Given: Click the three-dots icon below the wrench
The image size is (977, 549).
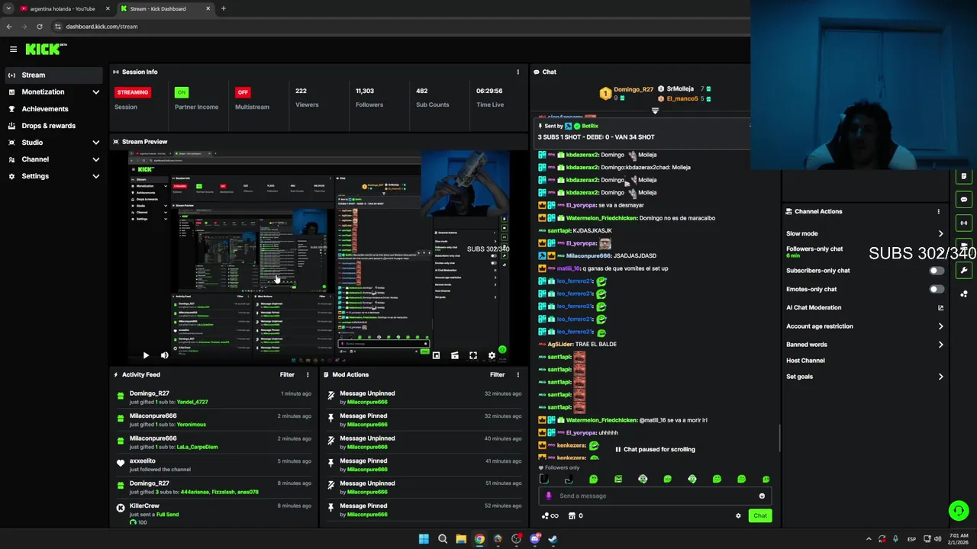Looking at the screenshot, I should [964, 294].
